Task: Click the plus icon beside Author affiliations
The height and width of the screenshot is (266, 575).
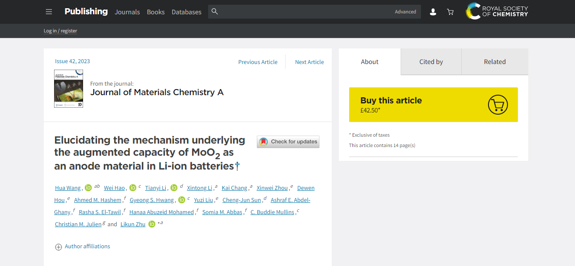Action: (x=58, y=247)
